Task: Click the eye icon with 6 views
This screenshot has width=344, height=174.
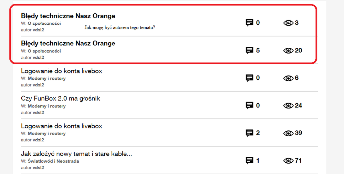Action: click(288, 78)
